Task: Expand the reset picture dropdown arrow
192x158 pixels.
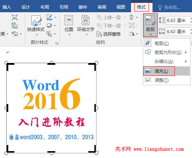Action: pos(20,34)
